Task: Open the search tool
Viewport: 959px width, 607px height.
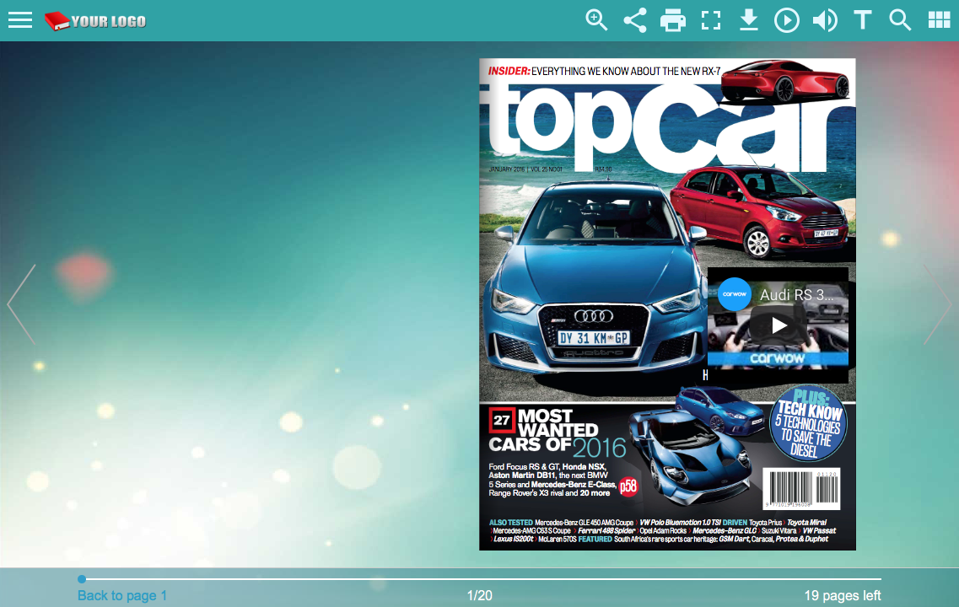Action: pos(900,20)
